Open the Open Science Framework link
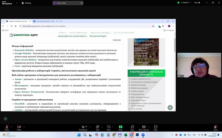Image resolution: width=222 pixels, height=138 pixels. (29, 92)
